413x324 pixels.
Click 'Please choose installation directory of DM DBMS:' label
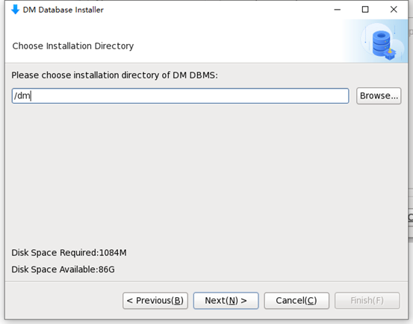tap(114, 75)
